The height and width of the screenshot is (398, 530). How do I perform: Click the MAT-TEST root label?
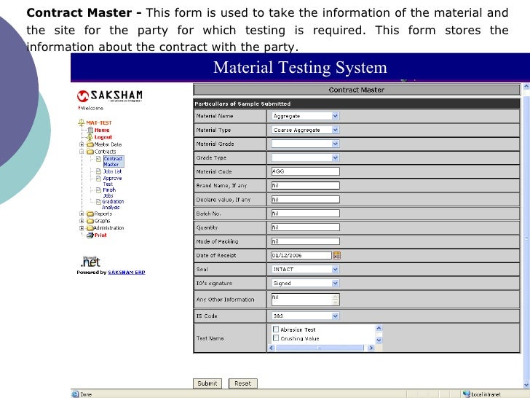99,123
